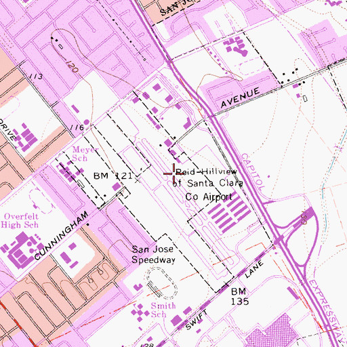
Task: Click the Reid-Hillview airport name label
Action: [x=207, y=171]
